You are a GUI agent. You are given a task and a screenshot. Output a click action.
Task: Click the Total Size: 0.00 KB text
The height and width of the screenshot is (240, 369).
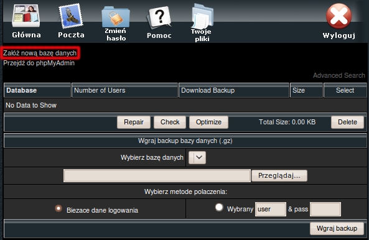click(x=287, y=122)
